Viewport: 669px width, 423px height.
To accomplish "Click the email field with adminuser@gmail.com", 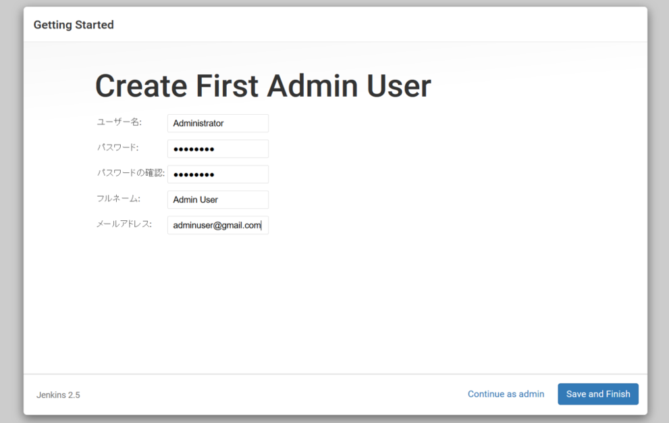I will (218, 225).
